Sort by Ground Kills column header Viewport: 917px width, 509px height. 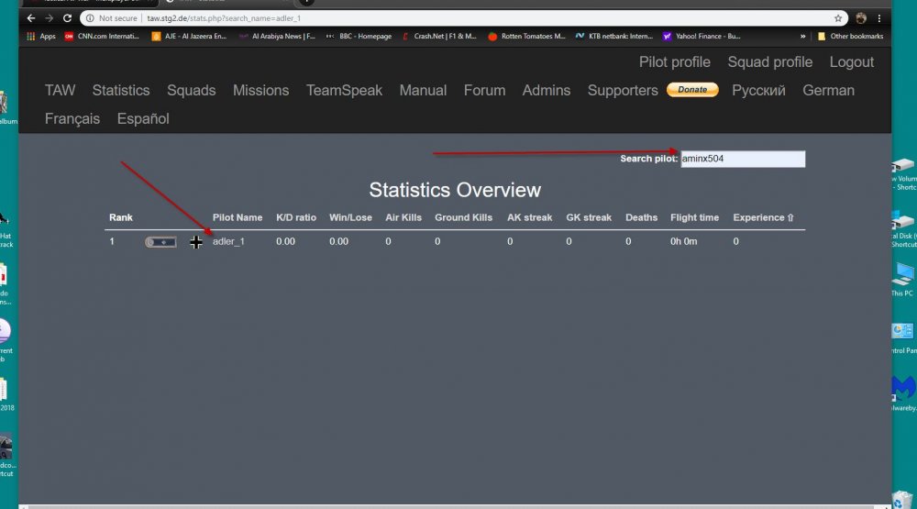tap(464, 217)
